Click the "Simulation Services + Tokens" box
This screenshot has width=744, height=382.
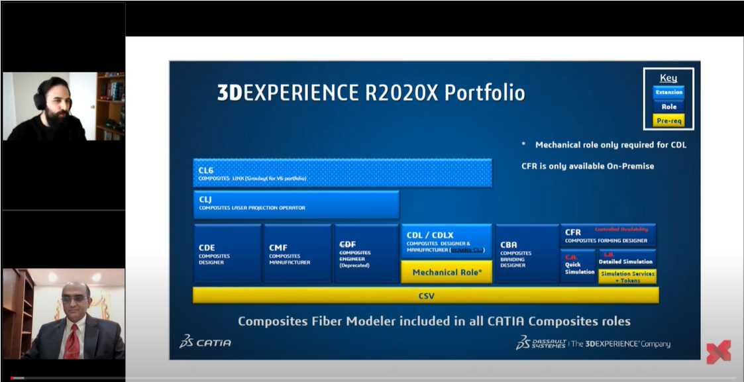coord(627,276)
